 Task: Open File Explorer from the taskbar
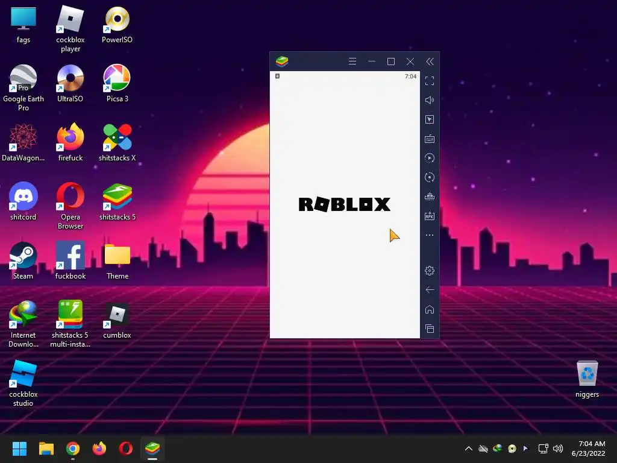tap(46, 449)
